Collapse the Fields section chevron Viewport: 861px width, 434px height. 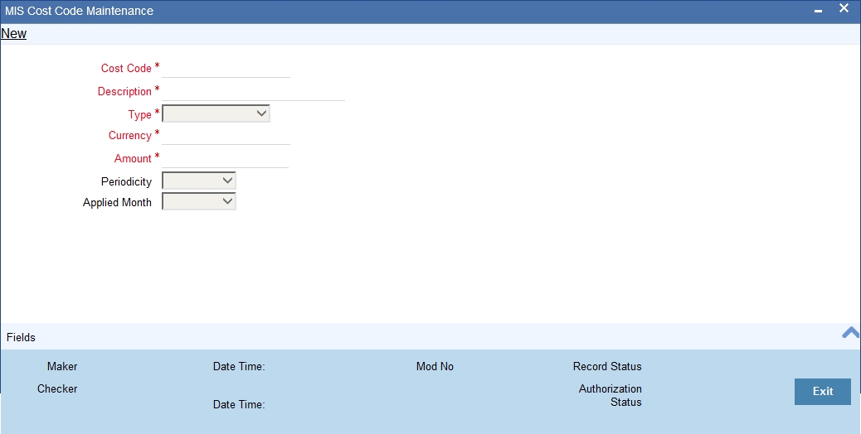850,333
